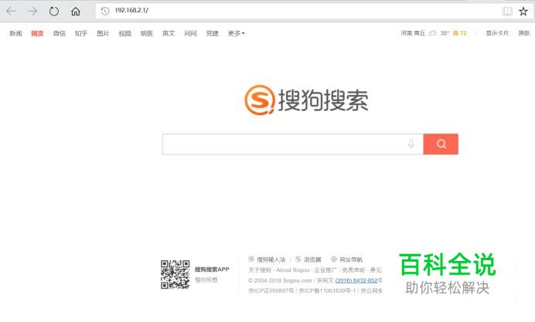Open the 微信 search tab

(60, 33)
